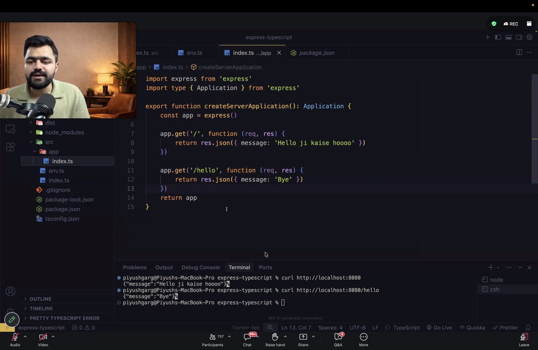This screenshot has height=350, width=538.
Task: Open the Problems panel tab
Action: 135,267
